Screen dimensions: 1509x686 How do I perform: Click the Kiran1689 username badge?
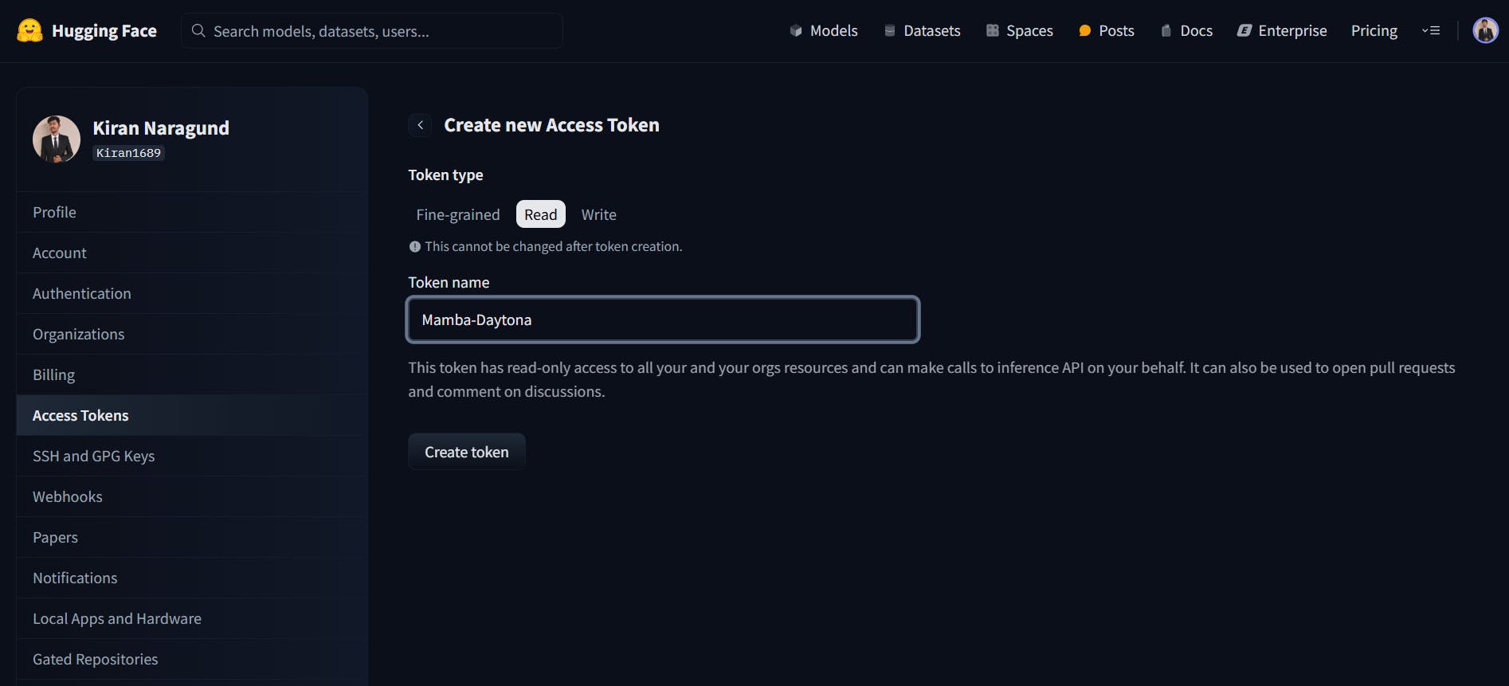click(x=128, y=153)
